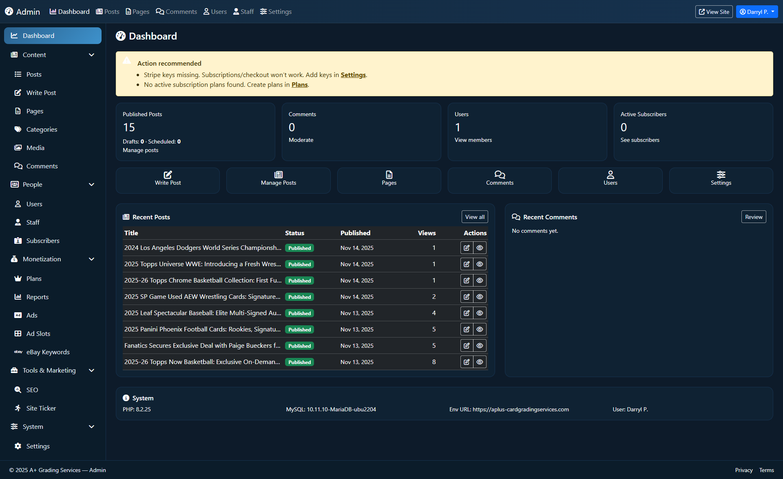View the 2025 Topps Universe WWE post
This screenshot has height=479, width=783.
click(x=480, y=264)
